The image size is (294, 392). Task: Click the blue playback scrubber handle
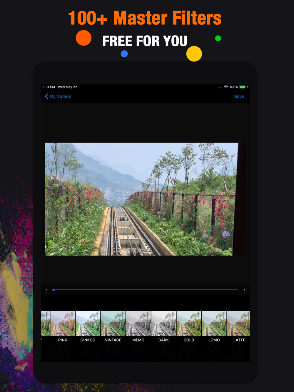pos(54,290)
